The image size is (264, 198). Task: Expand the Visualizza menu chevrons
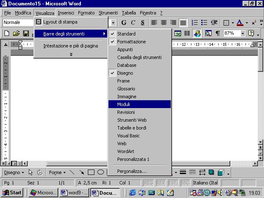click(71, 54)
